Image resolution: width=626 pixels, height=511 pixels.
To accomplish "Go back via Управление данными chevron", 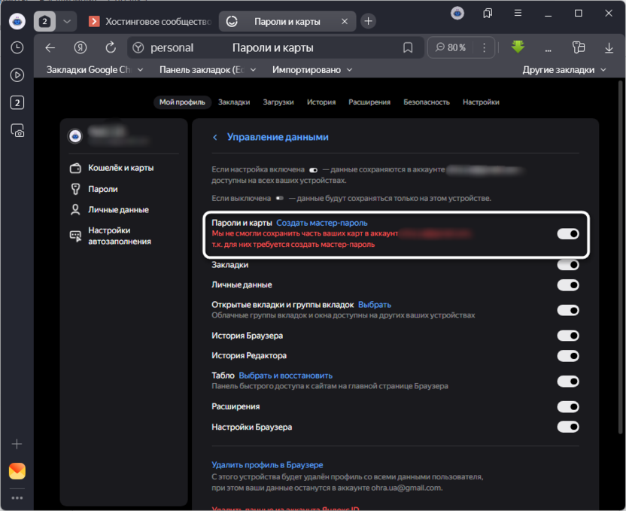I will [214, 137].
